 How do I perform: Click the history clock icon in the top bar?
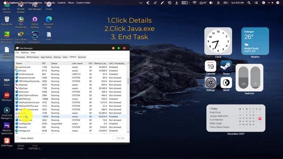pyautogui.click(x=169, y=3)
